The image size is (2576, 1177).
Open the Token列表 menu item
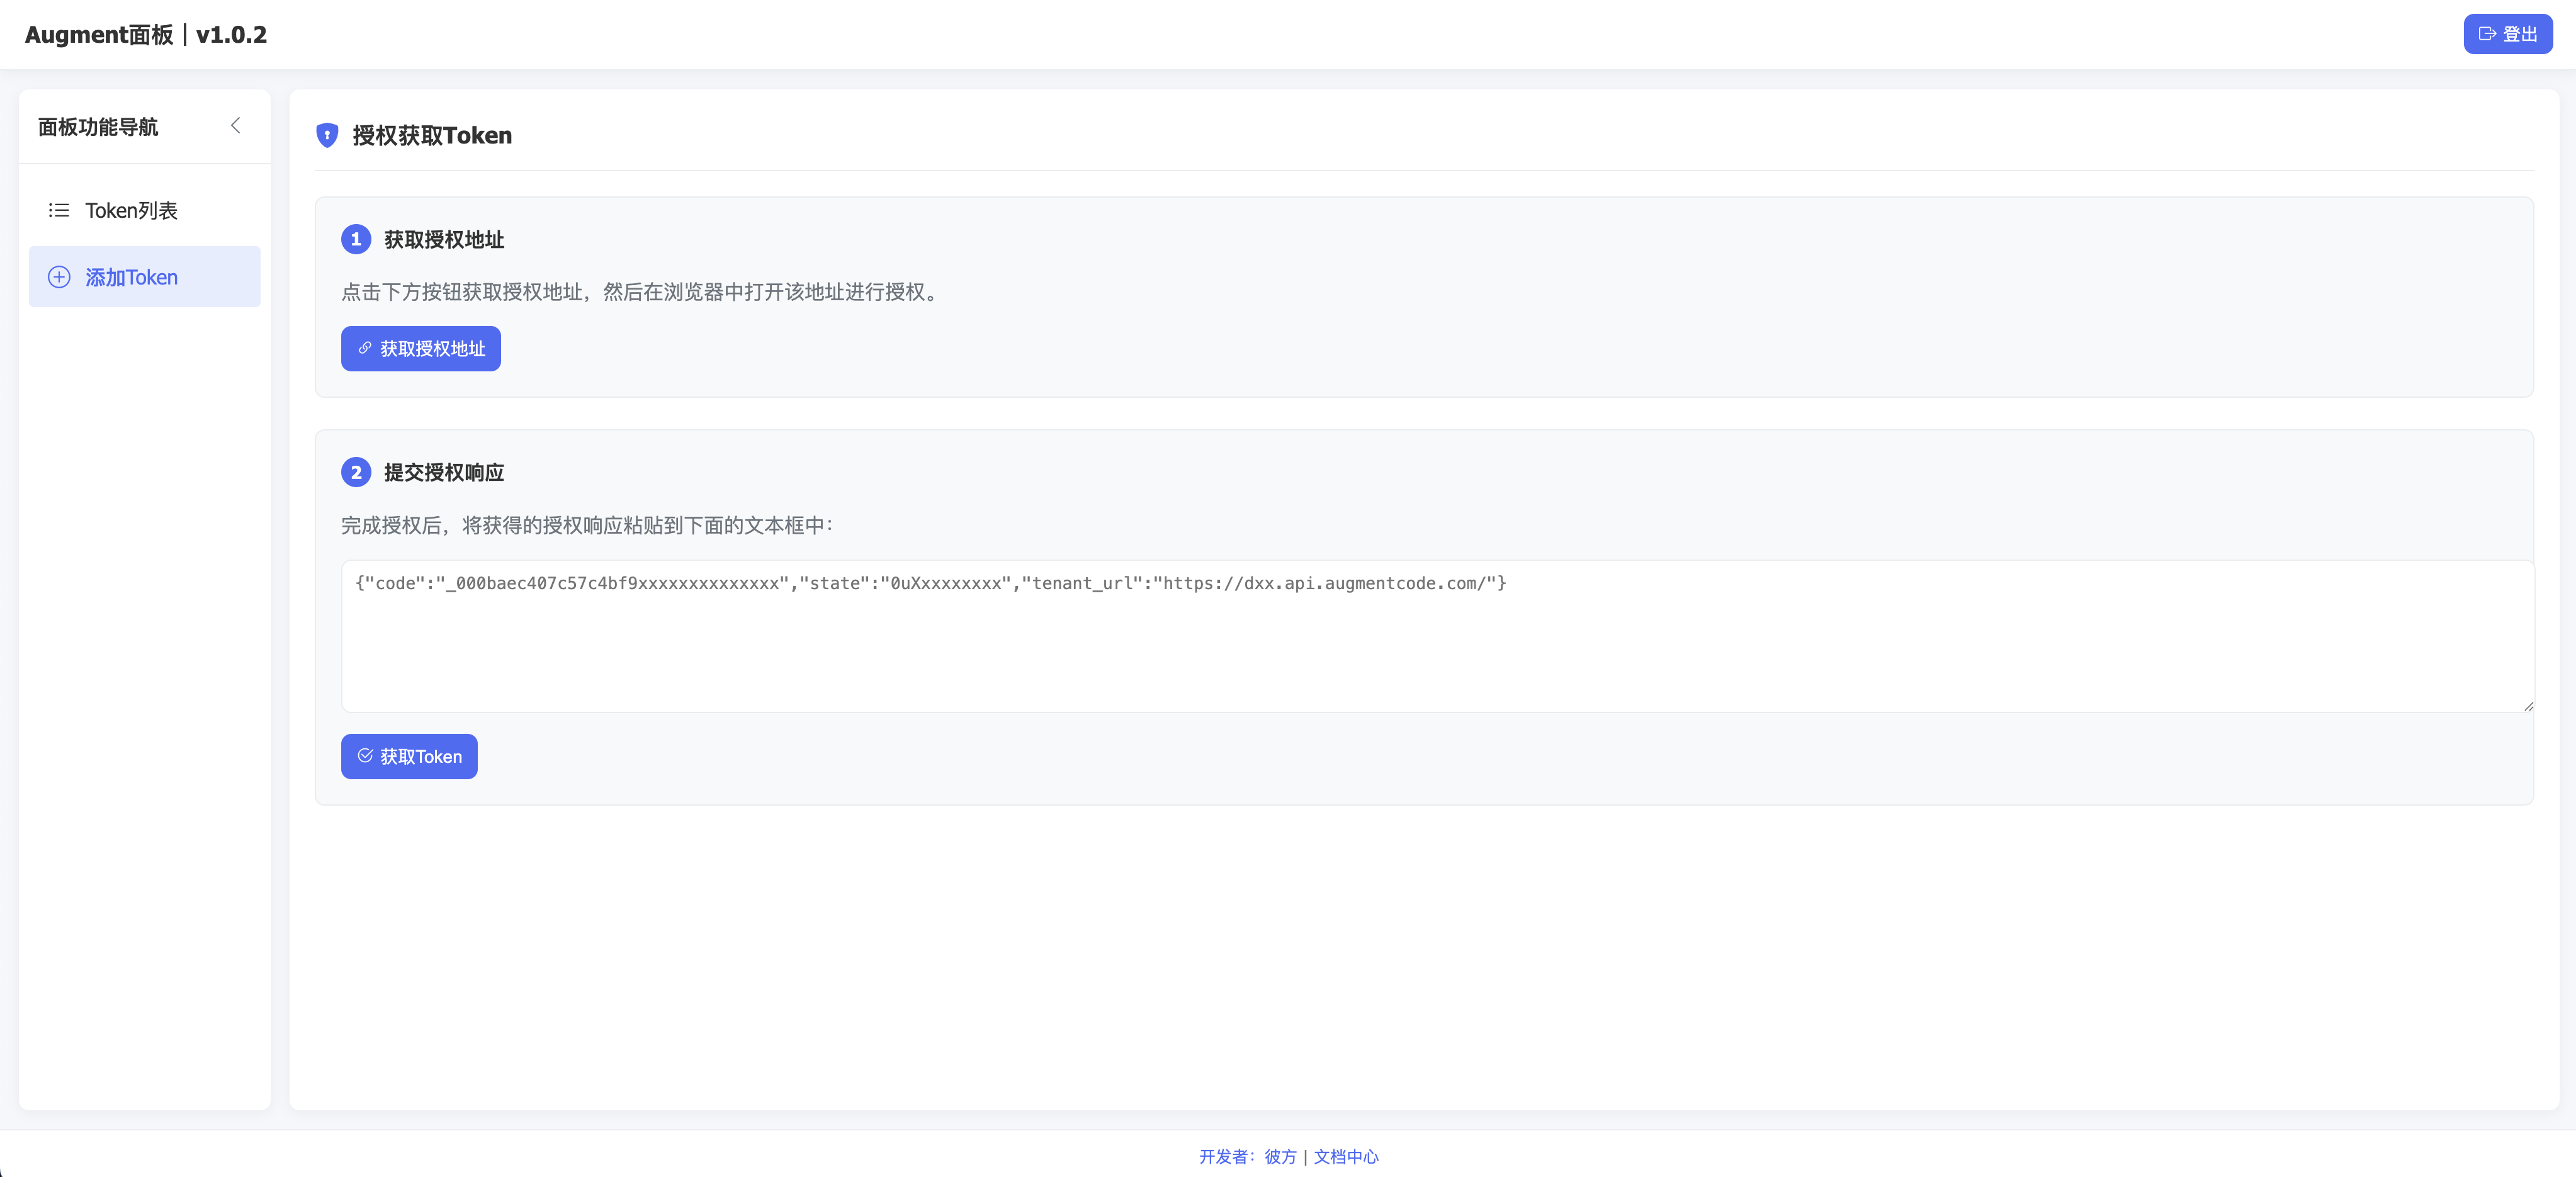click(145, 210)
